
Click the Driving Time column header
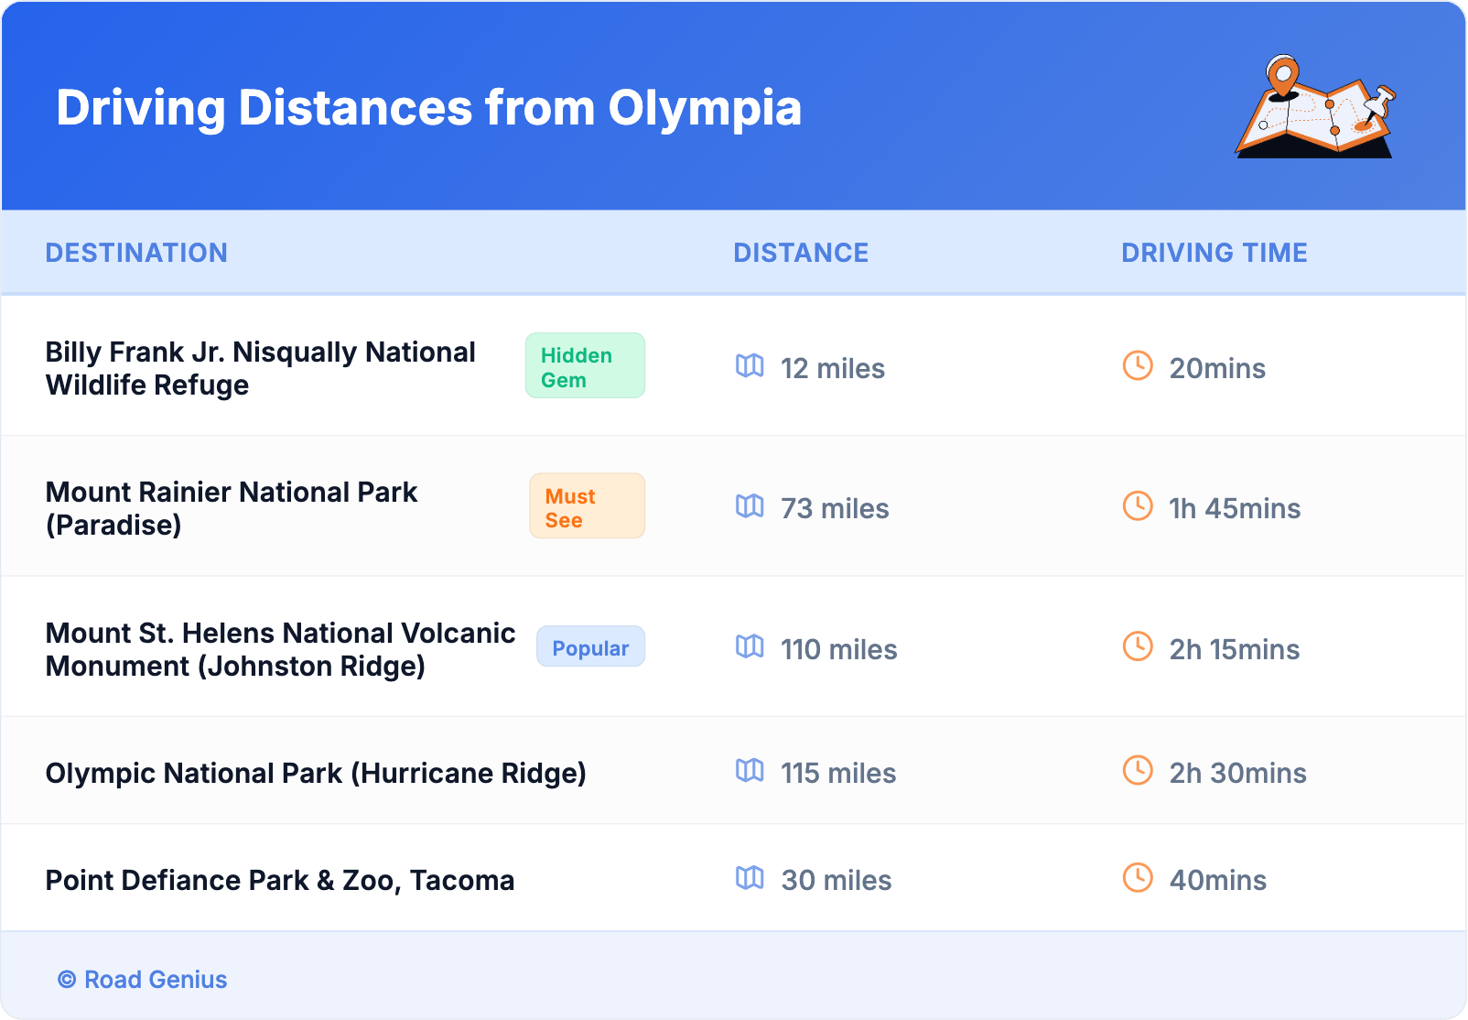(x=1214, y=253)
